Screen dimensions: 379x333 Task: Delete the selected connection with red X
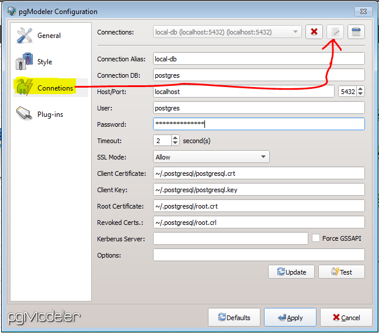314,32
